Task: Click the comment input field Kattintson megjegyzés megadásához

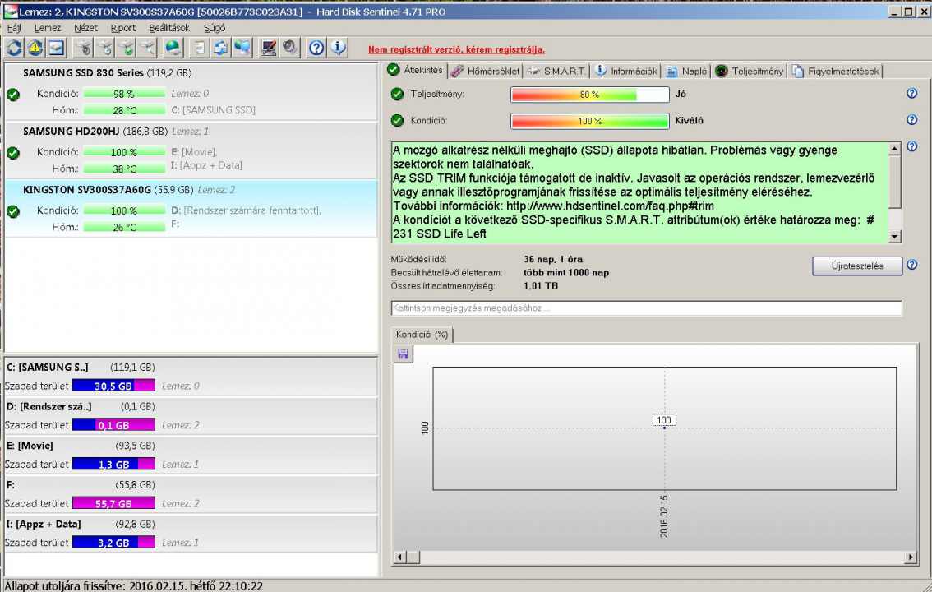Action: tap(646, 308)
